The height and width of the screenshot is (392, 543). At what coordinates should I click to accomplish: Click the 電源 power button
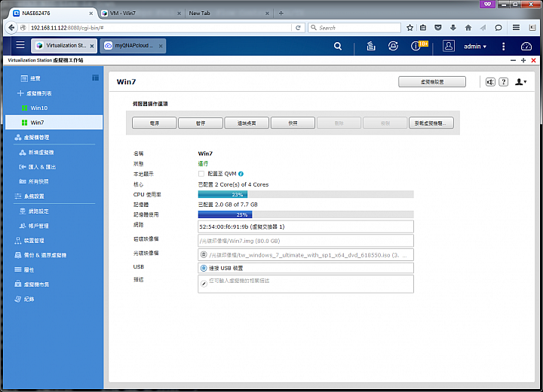point(155,123)
